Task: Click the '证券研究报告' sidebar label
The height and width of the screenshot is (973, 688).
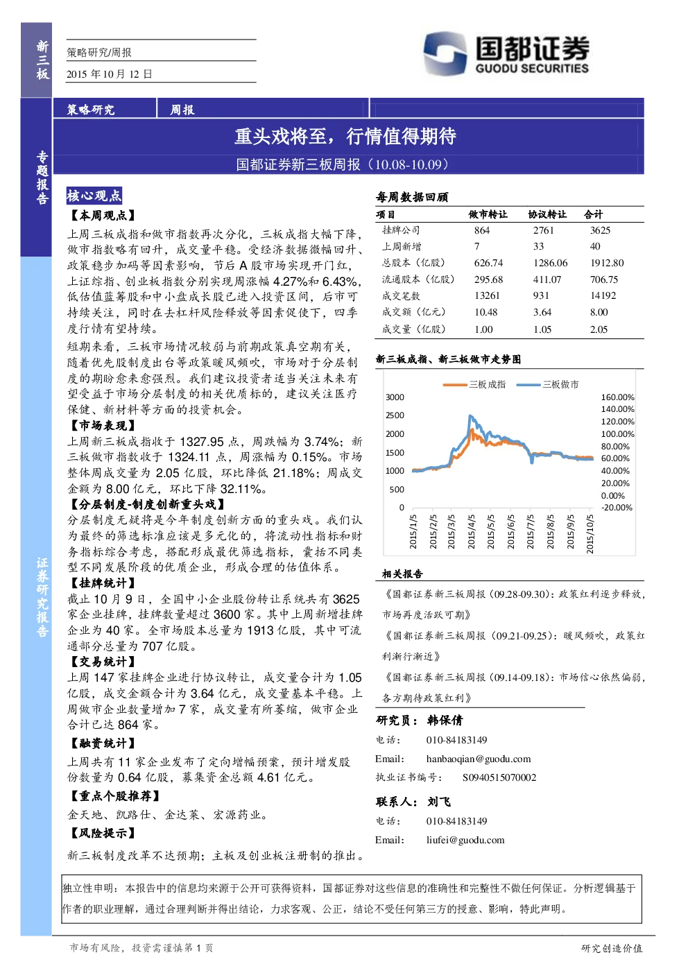Action: click(x=42, y=597)
